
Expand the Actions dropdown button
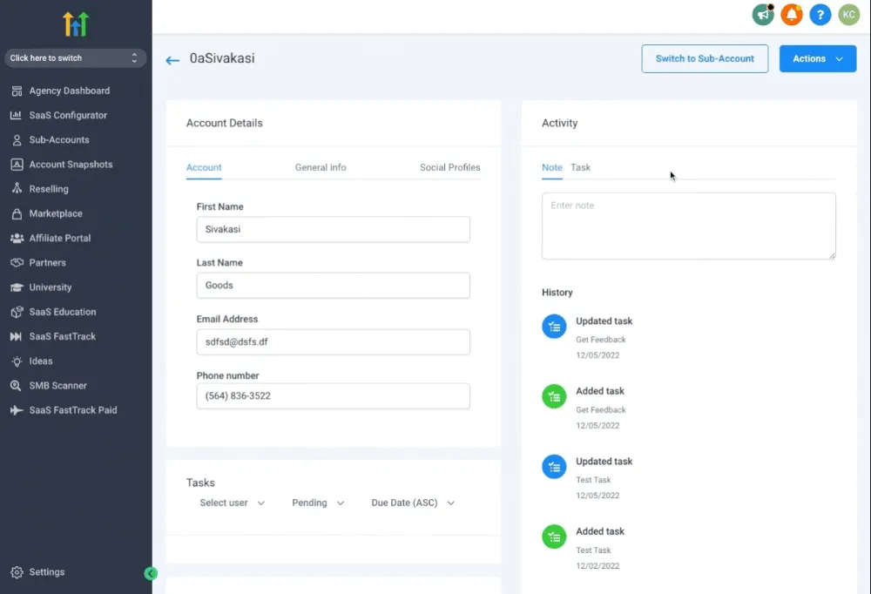pos(818,58)
